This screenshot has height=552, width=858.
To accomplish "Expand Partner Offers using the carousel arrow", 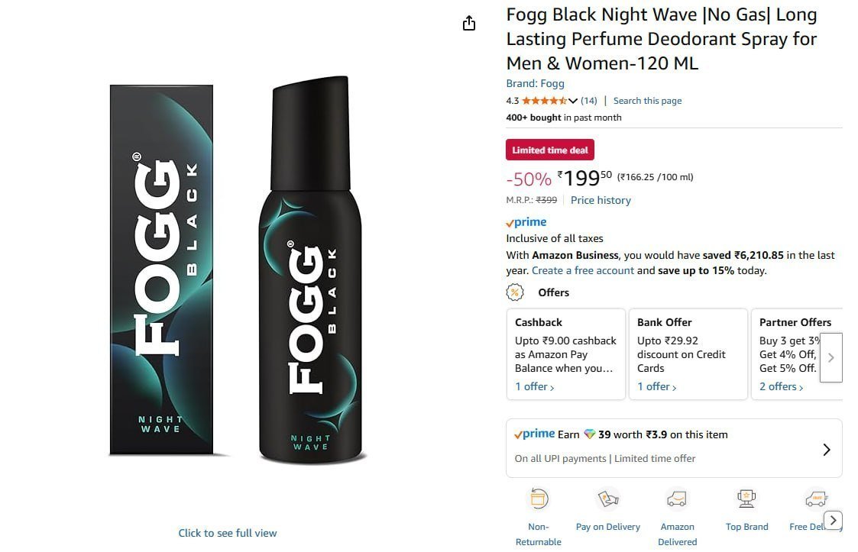I will [830, 357].
